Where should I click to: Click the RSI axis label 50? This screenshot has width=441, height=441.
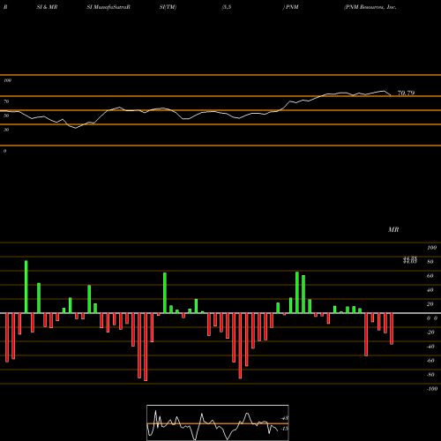click(x=6, y=116)
